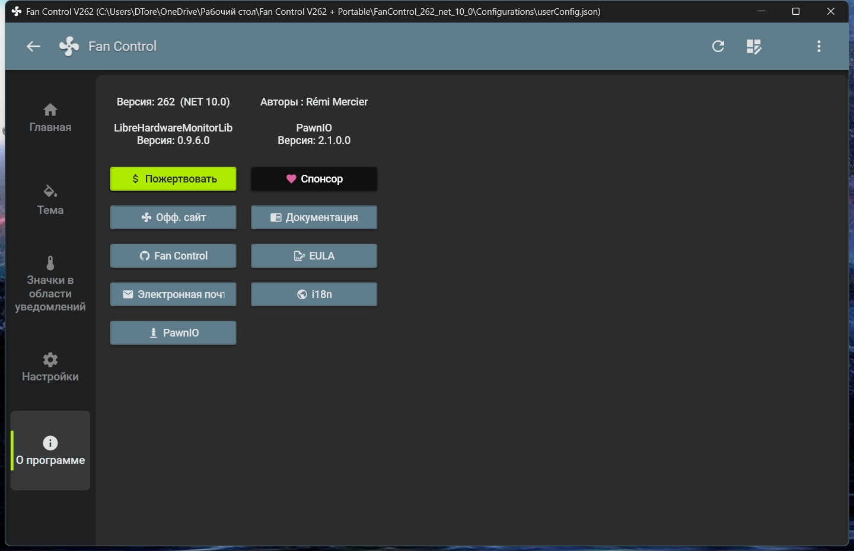This screenshot has width=854, height=551.
Task: Select the О программе tab
Action: point(50,451)
